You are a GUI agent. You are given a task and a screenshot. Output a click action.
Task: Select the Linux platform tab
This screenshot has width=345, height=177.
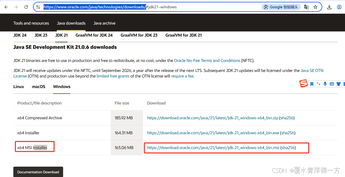point(18,87)
